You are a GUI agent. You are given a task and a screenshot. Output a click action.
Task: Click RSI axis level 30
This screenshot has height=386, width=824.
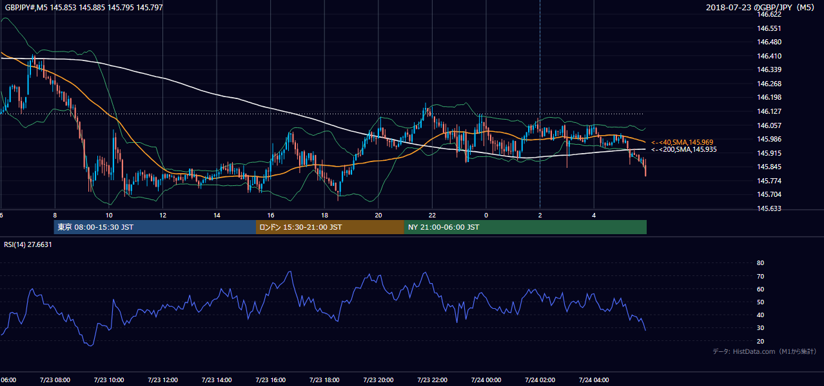coord(760,328)
